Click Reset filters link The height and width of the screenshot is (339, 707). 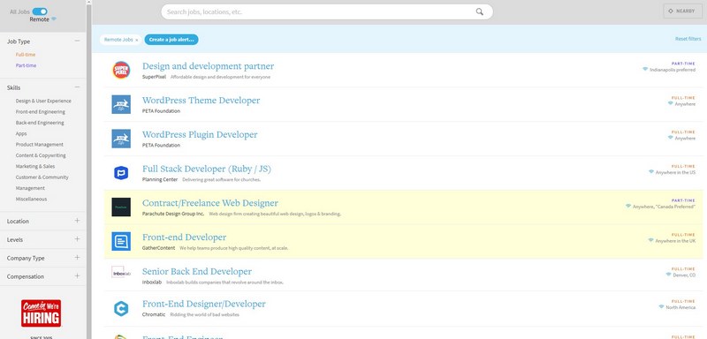(x=688, y=39)
